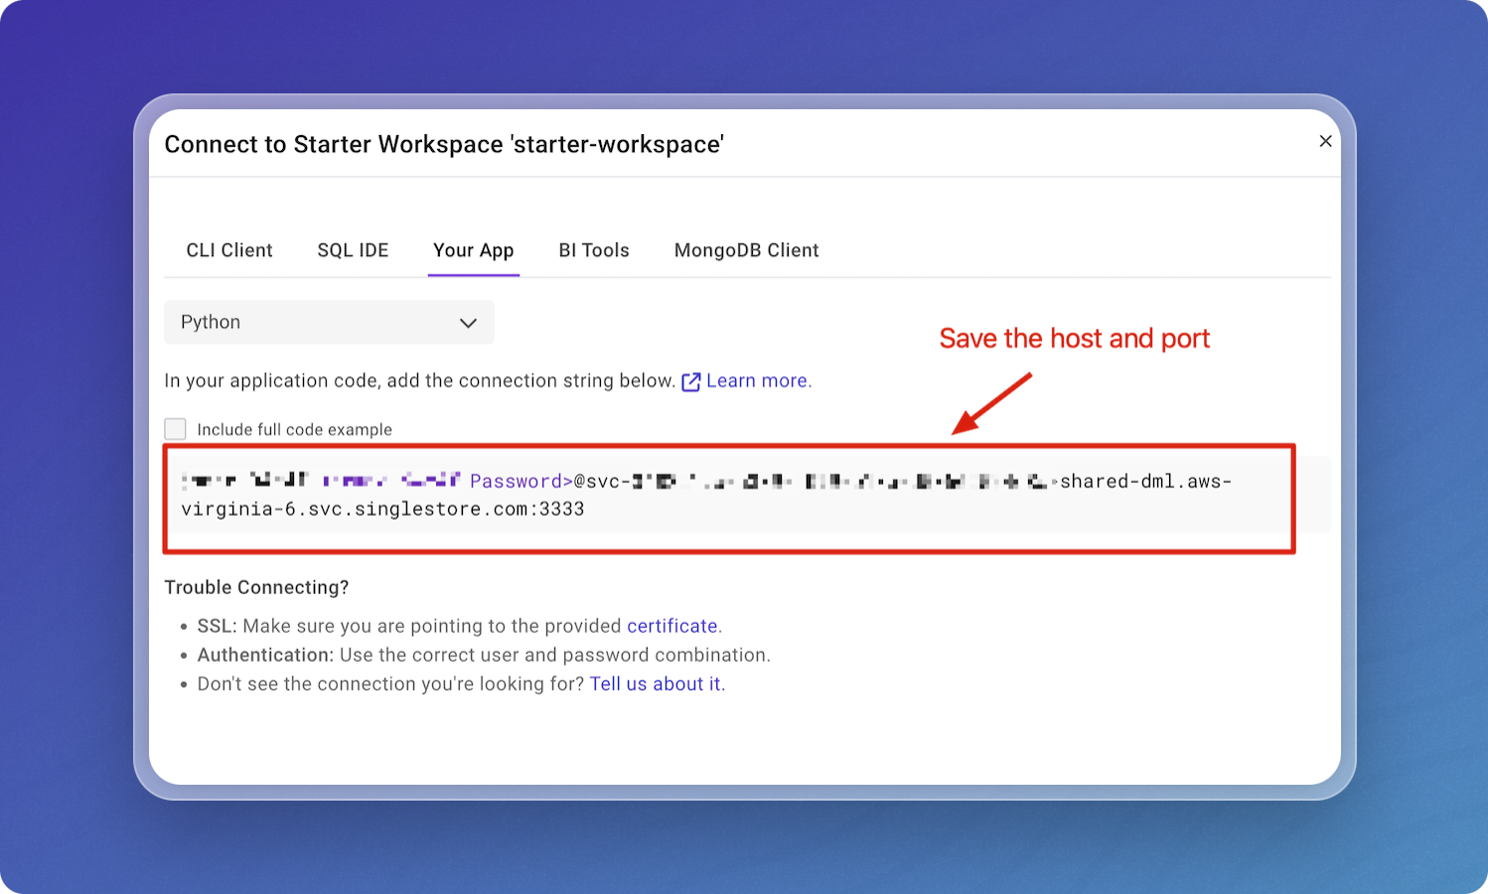Click the 'Password>' text in connection string

pyautogui.click(x=521, y=481)
